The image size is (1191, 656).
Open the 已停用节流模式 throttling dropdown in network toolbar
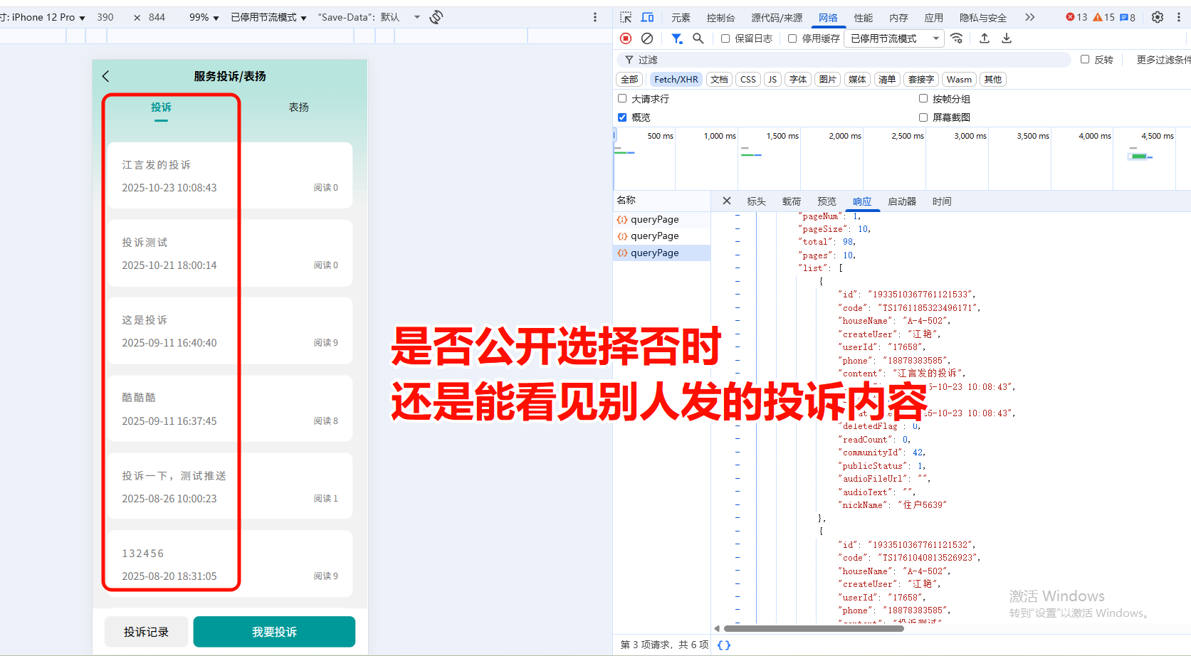coord(893,38)
